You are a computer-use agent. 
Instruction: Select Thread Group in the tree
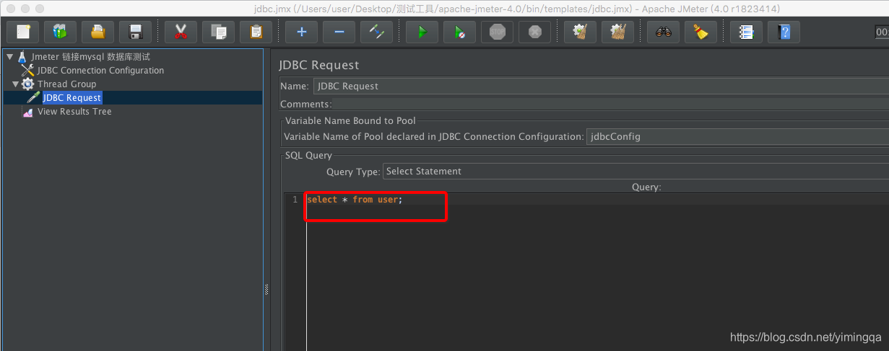coord(66,84)
